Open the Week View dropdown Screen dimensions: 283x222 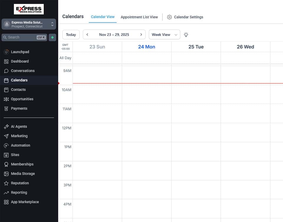[x=164, y=34]
